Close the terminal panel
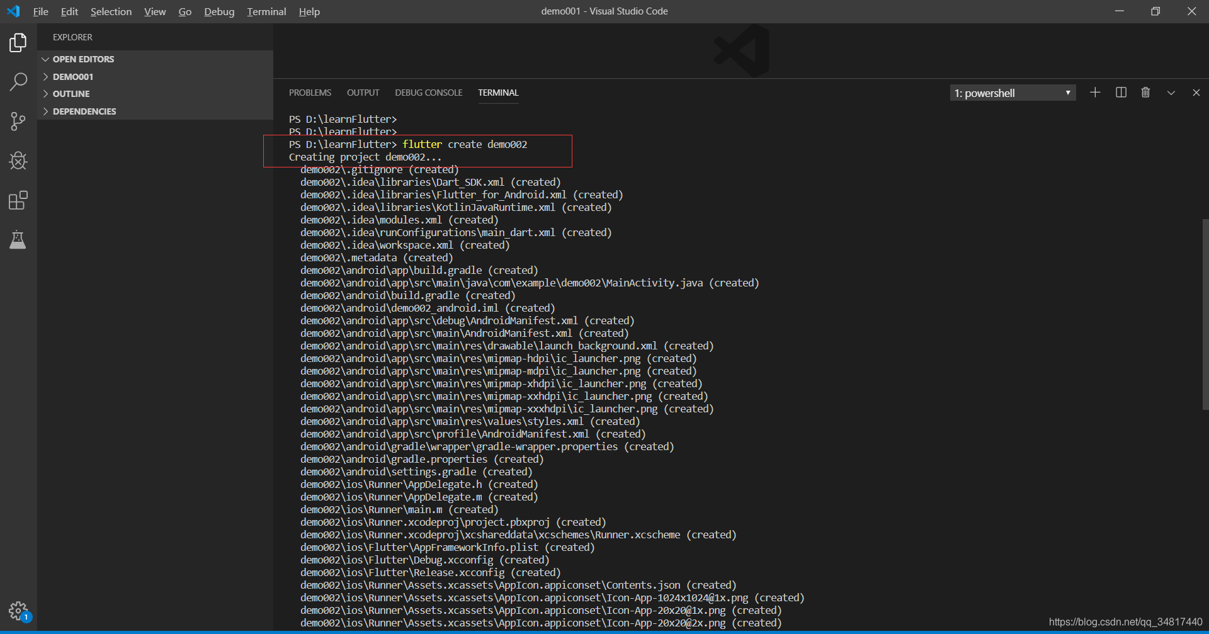The height and width of the screenshot is (634, 1209). (x=1196, y=93)
